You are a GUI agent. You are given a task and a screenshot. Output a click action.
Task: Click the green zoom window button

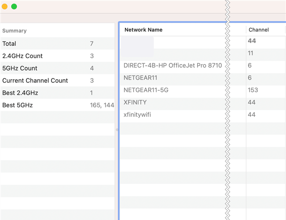pos(14,7)
